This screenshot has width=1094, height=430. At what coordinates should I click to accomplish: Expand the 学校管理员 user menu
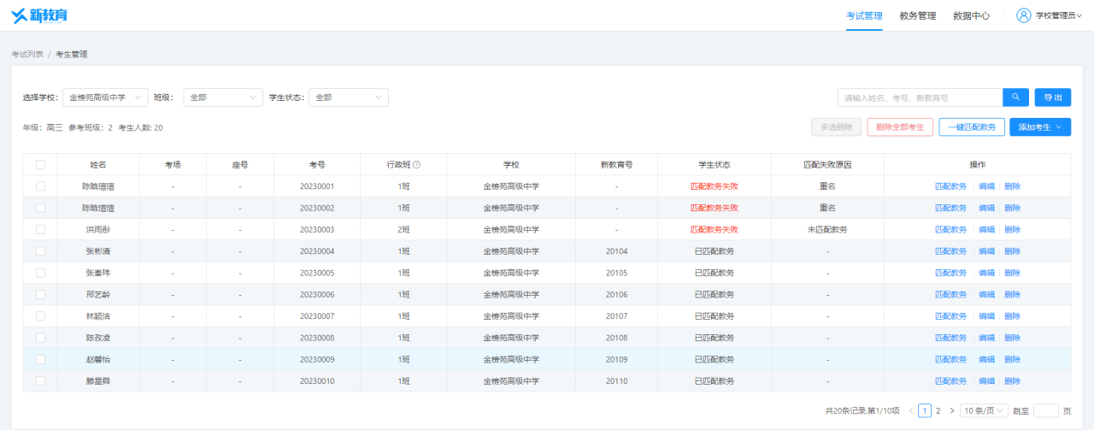[1058, 15]
